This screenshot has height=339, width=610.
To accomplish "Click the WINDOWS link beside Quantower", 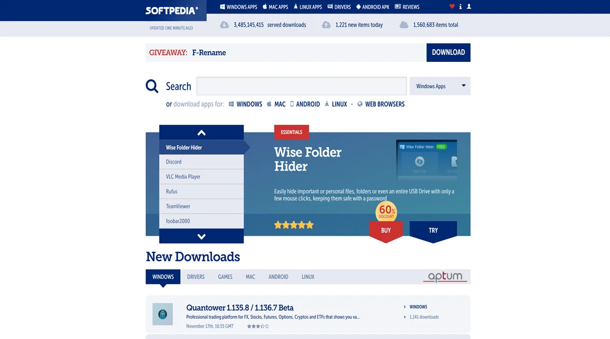I will point(418,307).
